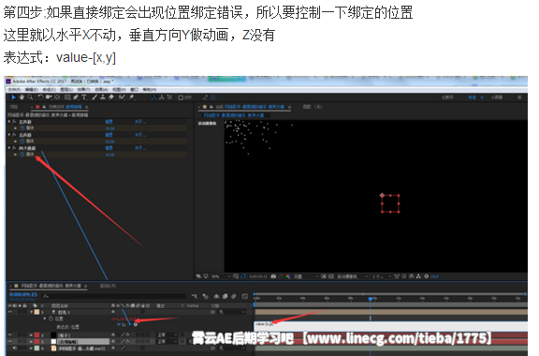This screenshot has width=539, height=356.
Task: Hide layer 2 粒子 with eye toggle
Action: pyautogui.click(x=10, y=334)
